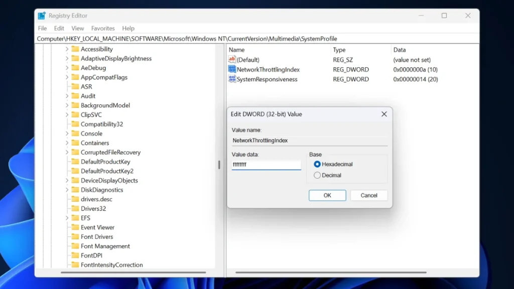Click the AppCompatFlags folder icon

pos(75,77)
